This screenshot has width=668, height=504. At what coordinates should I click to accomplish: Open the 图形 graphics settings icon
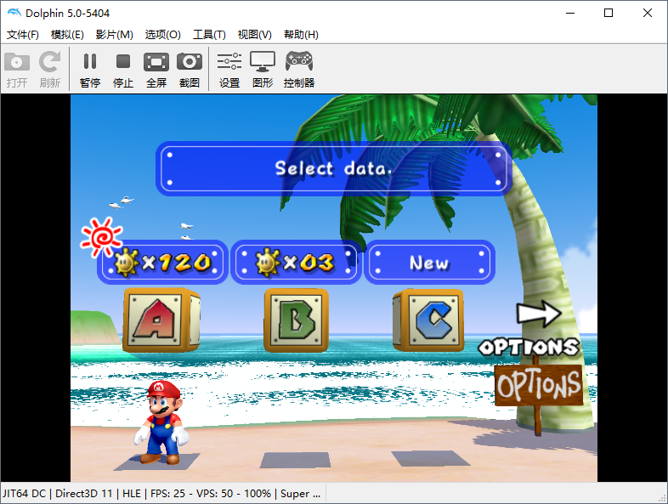(x=263, y=62)
